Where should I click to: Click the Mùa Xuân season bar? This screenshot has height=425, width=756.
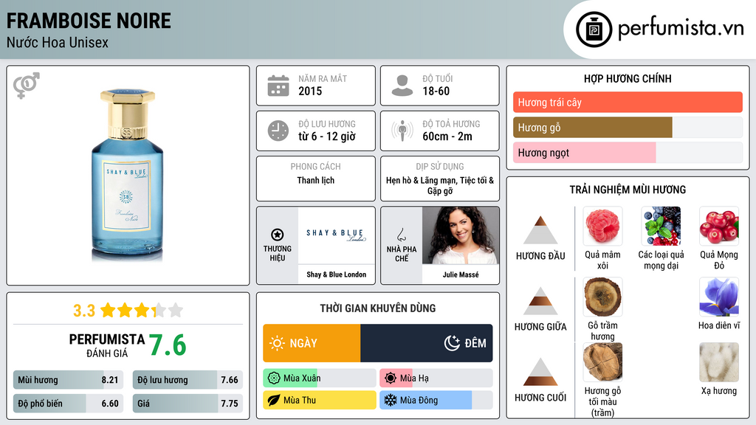click(x=319, y=379)
